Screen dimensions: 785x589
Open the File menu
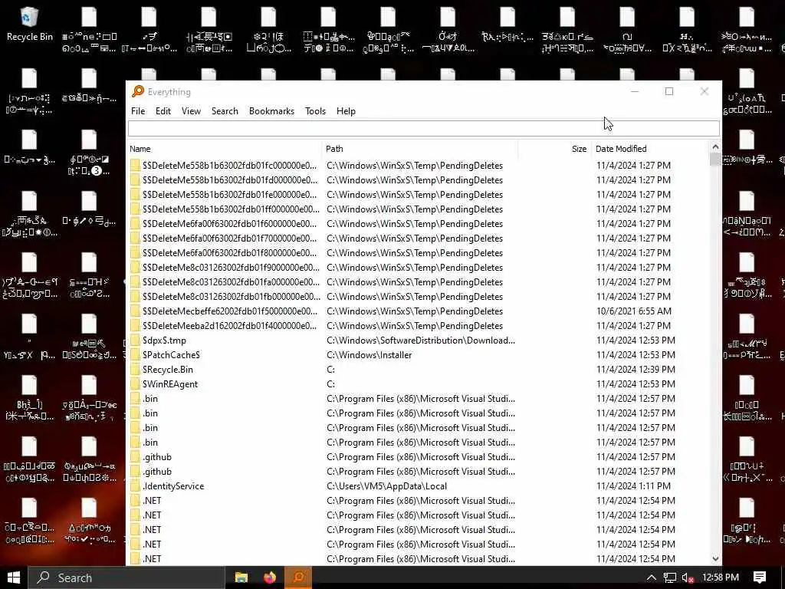(x=138, y=111)
